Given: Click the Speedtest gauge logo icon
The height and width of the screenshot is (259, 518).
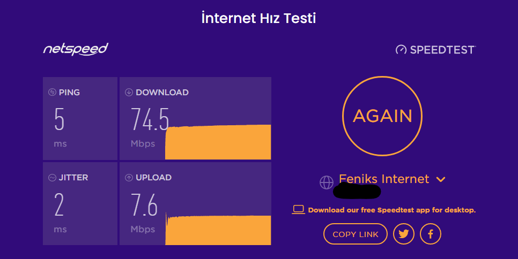Looking at the screenshot, I should click(401, 50).
